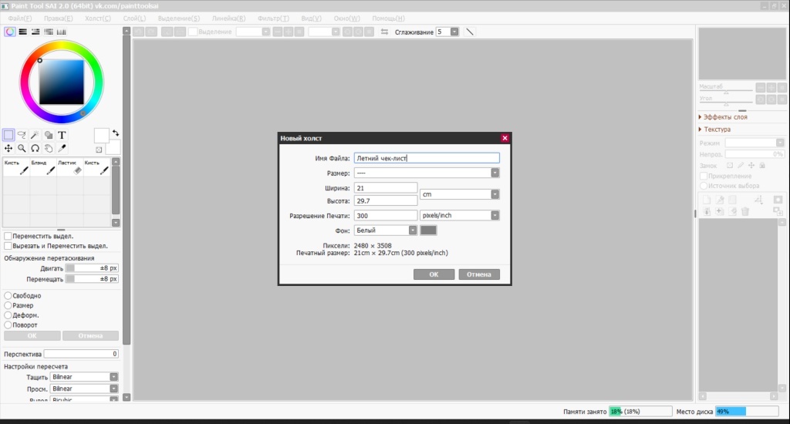Select the Деформ. radio option

pos(8,315)
